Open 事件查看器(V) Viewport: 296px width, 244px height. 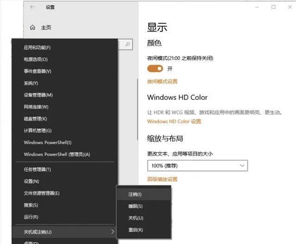(x=65, y=71)
